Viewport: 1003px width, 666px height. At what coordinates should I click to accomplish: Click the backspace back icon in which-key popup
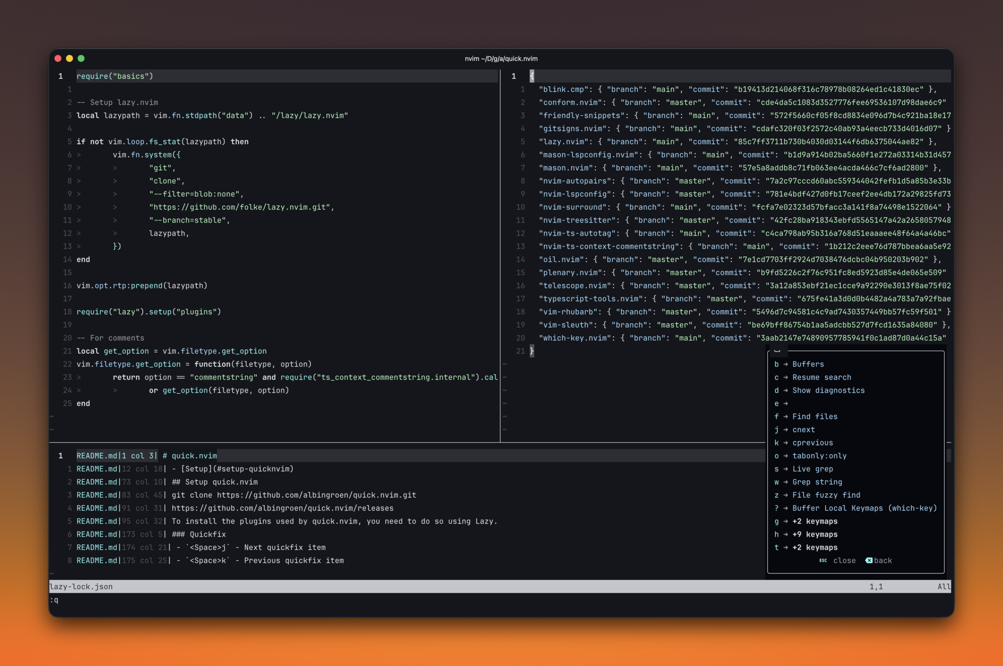(869, 560)
